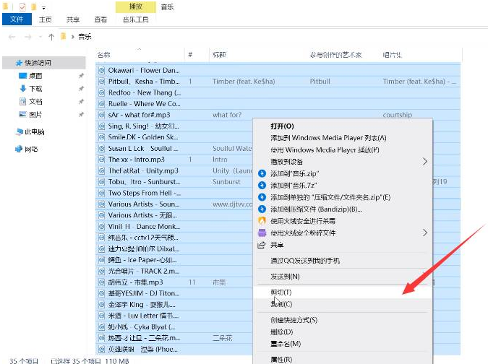Click music icon of sAr - what for#.mp3
Screen dimensions: 488x364
[x=101, y=115]
